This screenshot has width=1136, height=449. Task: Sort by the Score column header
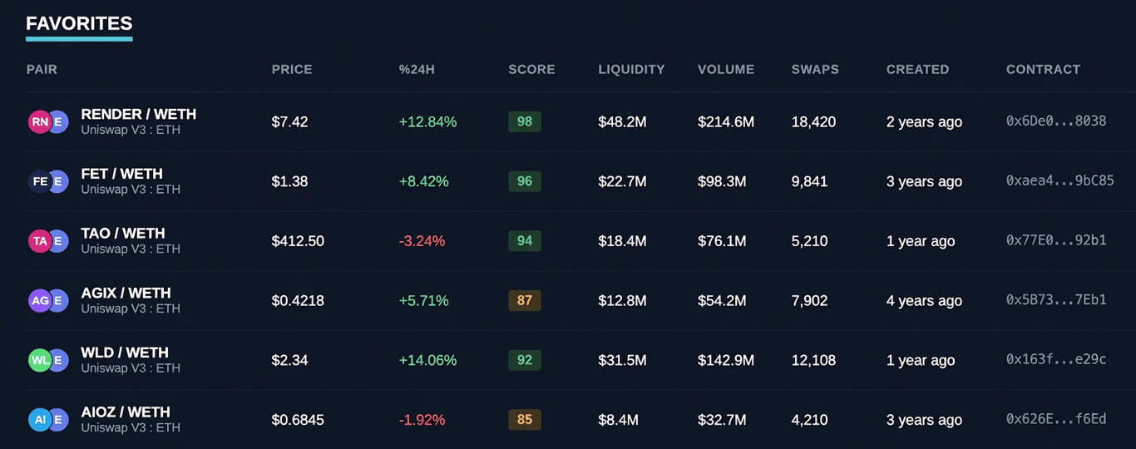(x=531, y=70)
